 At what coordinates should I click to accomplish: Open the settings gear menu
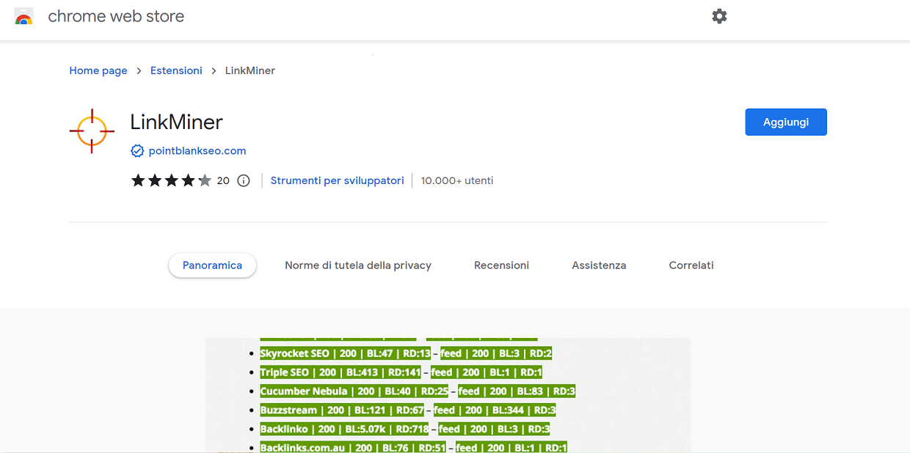pyautogui.click(x=719, y=15)
